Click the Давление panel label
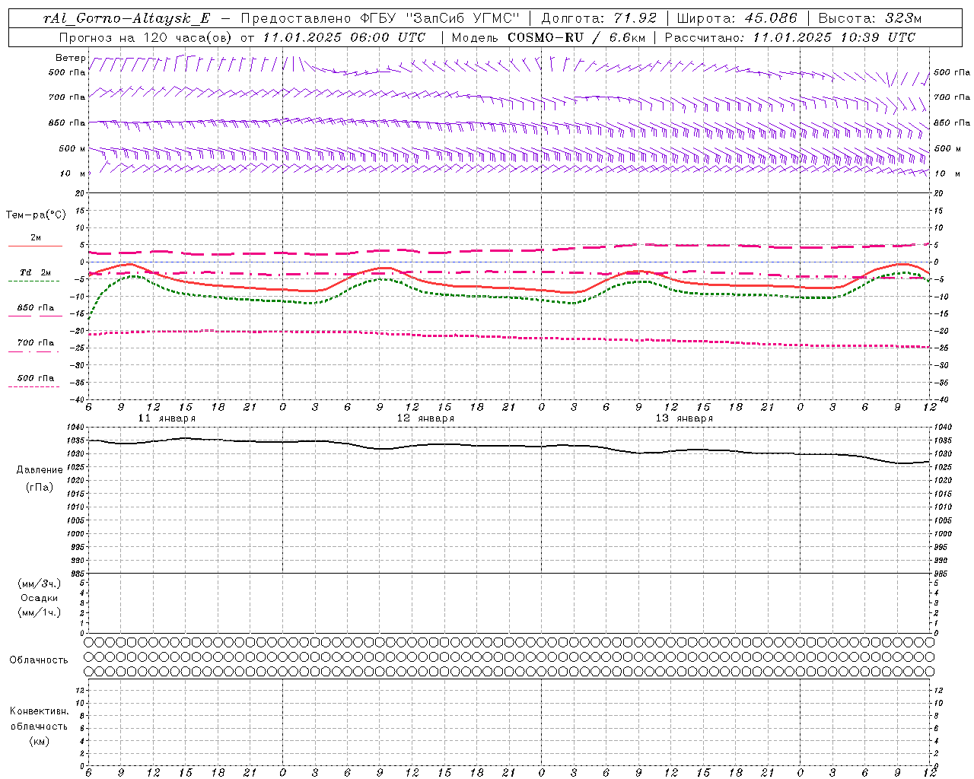 (40, 470)
